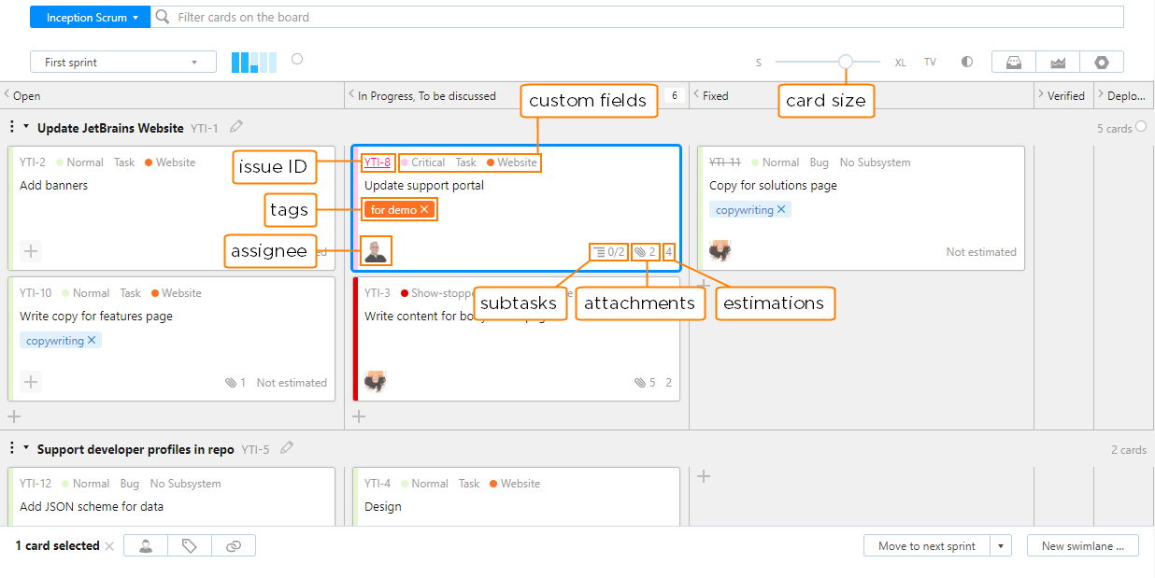Click the assign-user icon in bottom bar
The height and width of the screenshot is (578, 1155).
point(146,546)
